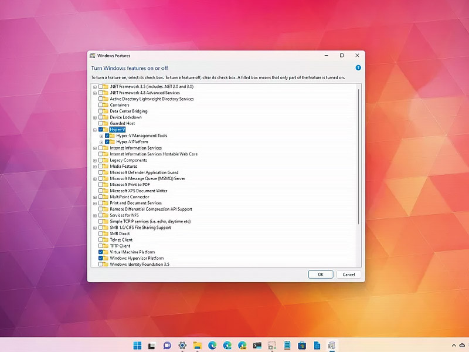
Task: Launch Edge Canary from the taskbar
Action: (242, 346)
